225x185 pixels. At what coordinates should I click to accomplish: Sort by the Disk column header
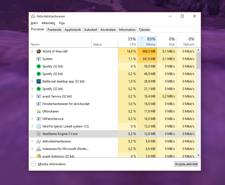click(167, 42)
